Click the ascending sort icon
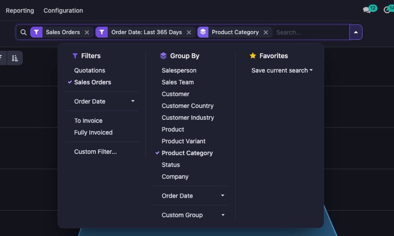394x236 pixels. pos(15,58)
